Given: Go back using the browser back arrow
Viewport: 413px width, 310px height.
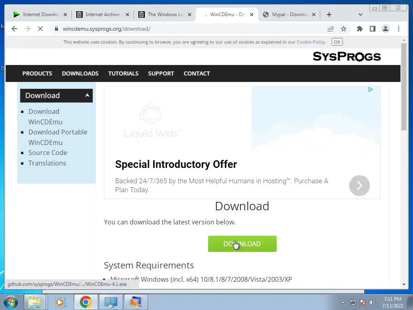Looking at the screenshot, I should click(x=15, y=29).
